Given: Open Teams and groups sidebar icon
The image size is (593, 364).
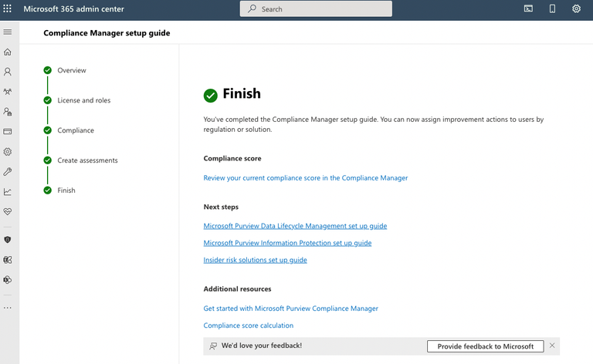Looking at the screenshot, I should coord(8,92).
